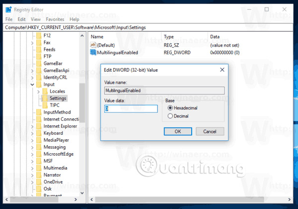The height and width of the screenshot is (209, 298).
Task: Select the MicrosoftEdge folder icon
Action: pos(39,154)
